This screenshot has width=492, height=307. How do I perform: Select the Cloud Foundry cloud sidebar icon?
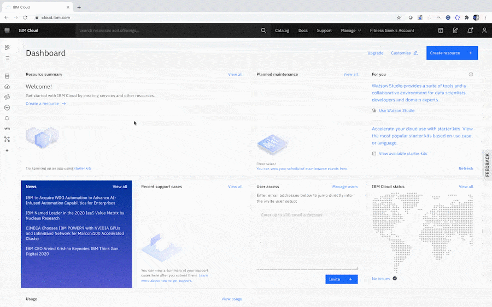(7, 87)
